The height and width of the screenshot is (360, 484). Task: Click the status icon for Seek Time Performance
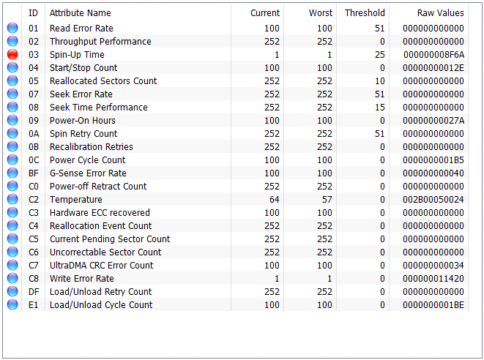click(x=12, y=107)
